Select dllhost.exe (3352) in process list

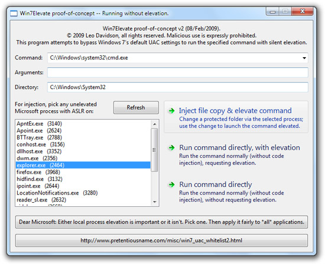tap(83, 151)
